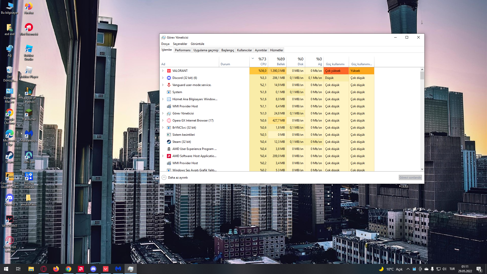The image size is (487, 274).
Task: Click Opera GX icon in taskbar
Action: [x=44, y=269]
